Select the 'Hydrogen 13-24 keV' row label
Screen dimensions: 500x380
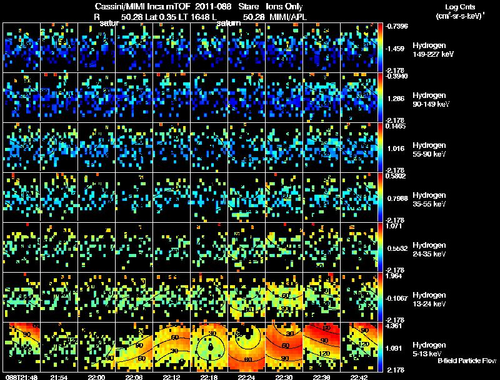click(429, 300)
